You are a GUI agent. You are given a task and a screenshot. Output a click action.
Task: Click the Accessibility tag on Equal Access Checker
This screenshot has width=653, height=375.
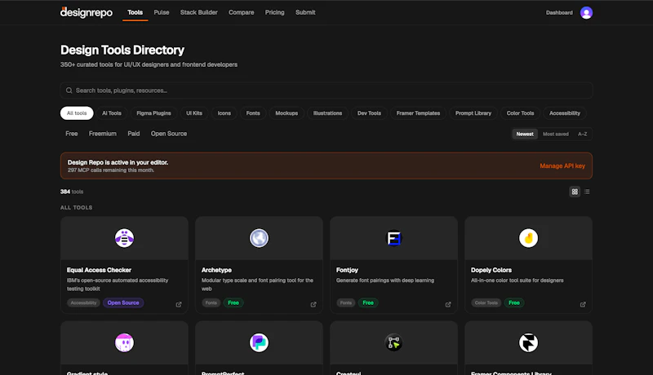[x=83, y=302]
